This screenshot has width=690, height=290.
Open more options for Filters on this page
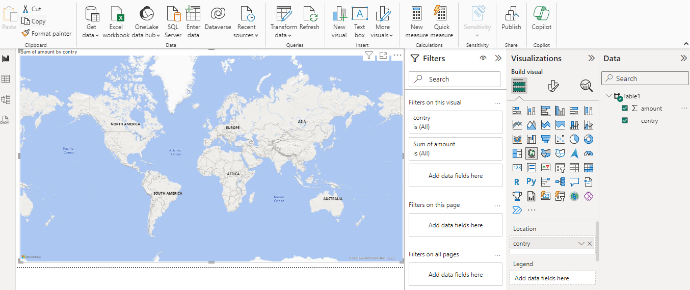pos(497,205)
